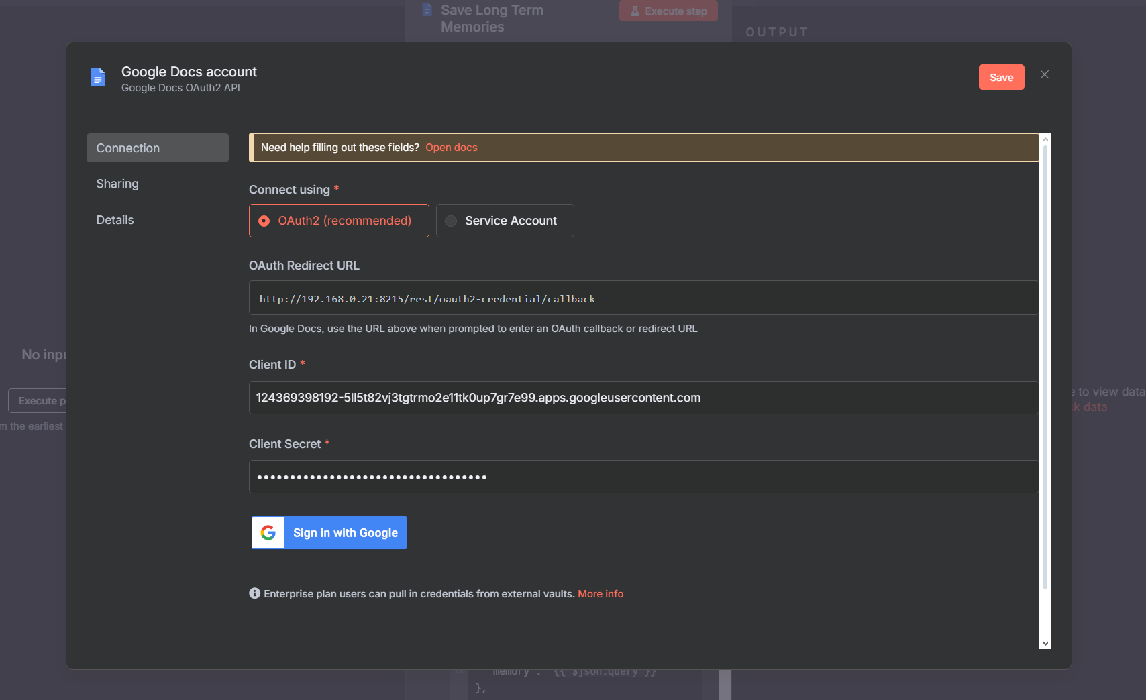The image size is (1146, 700).
Task: Click the OUTPUT panel heading in background
Action: pyautogui.click(x=777, y=32)
